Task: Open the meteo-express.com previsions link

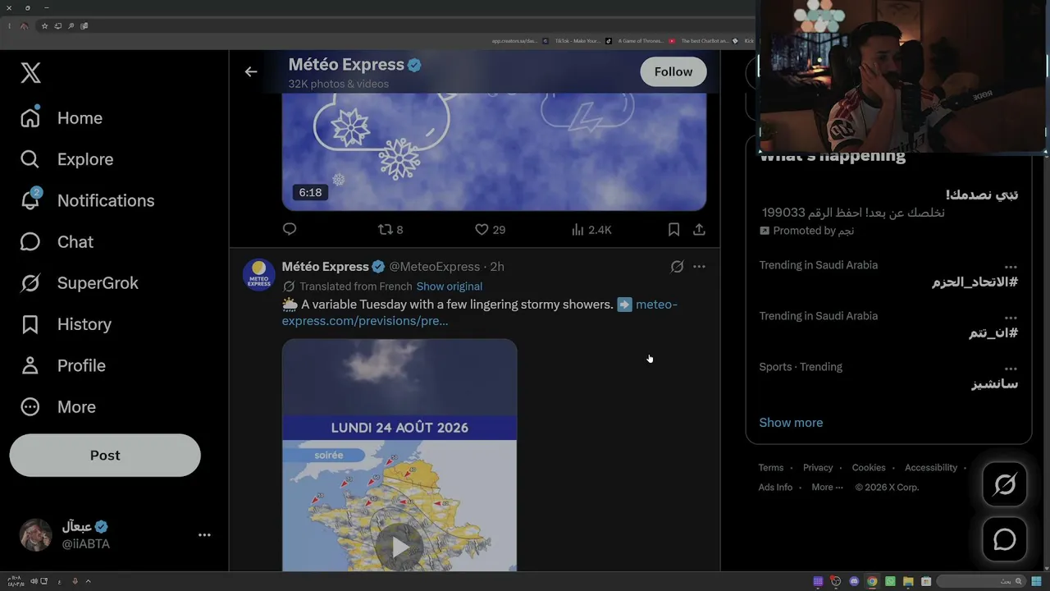Action: point(480,312)
